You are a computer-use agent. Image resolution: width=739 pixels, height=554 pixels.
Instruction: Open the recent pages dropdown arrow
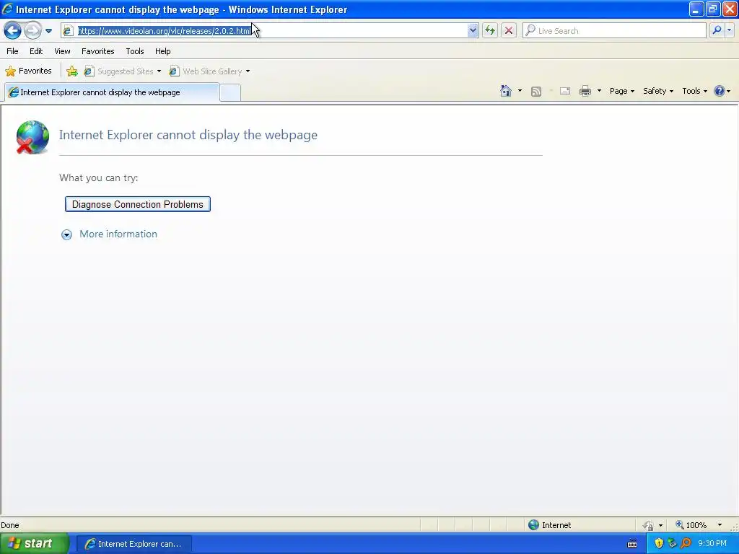[x=48, y=31]
